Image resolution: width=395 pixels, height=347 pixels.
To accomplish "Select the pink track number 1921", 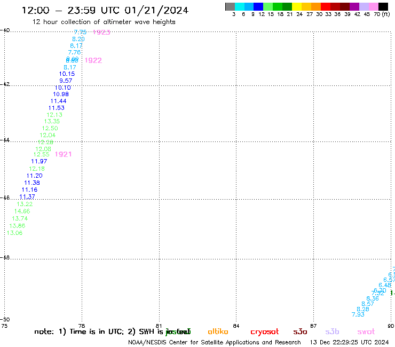I will click(63, 154).
